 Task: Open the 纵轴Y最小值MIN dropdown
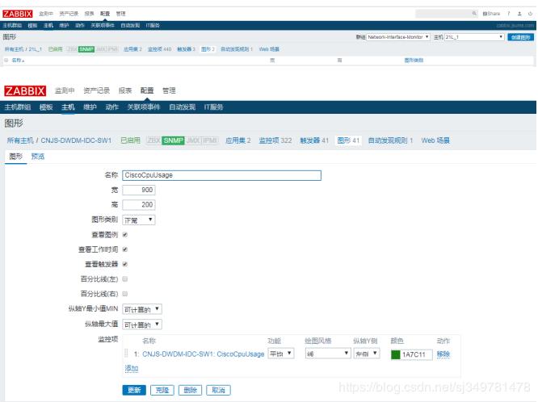click(142, 309)
